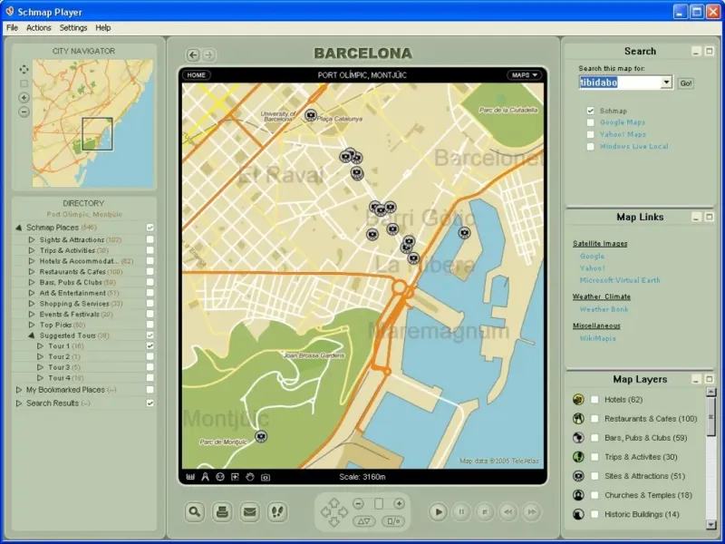Click City Navigator zoom in plus button
Screen dimensions: 725x544
(x=24, y=98)
